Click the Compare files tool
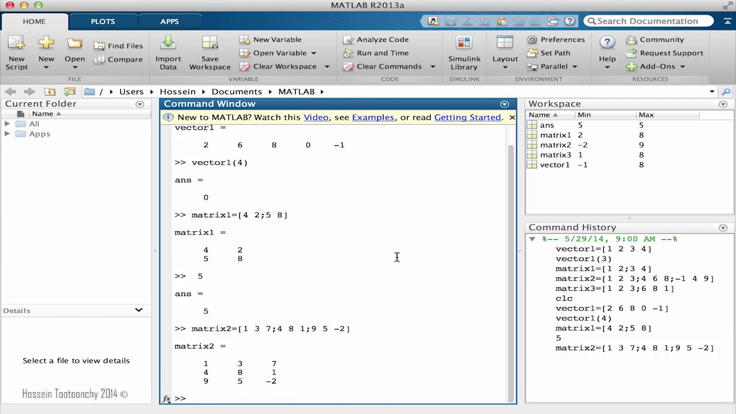Viewport: 736px width, 414px height. [118, 59]
